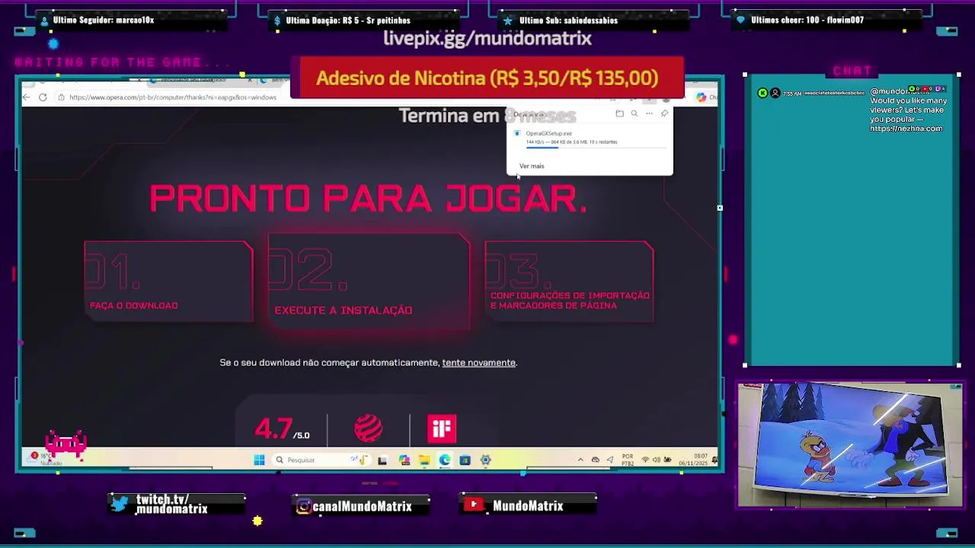975x548 pixels.
Task: Click the Red Dot award logo
Action: point(368,429)
